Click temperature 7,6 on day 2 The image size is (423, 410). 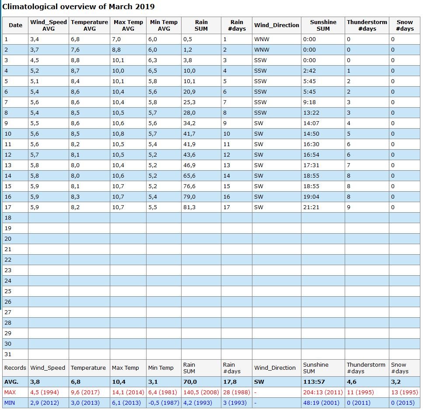click(75, 50)
